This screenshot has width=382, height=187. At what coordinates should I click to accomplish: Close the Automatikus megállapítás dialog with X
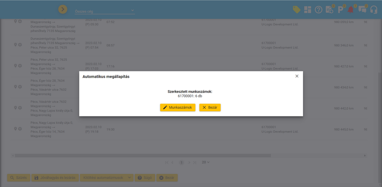pos(297,76)
